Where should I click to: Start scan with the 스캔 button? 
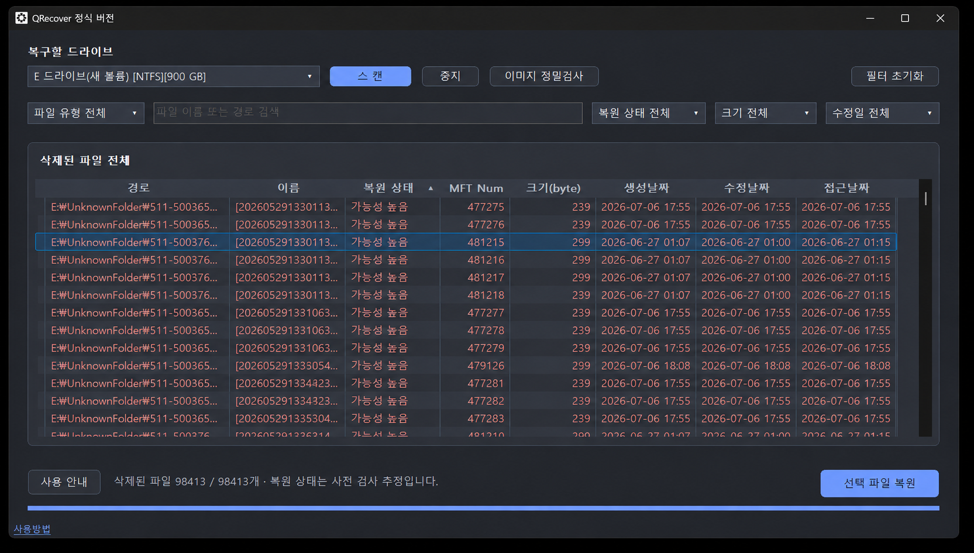click(370, 76)
